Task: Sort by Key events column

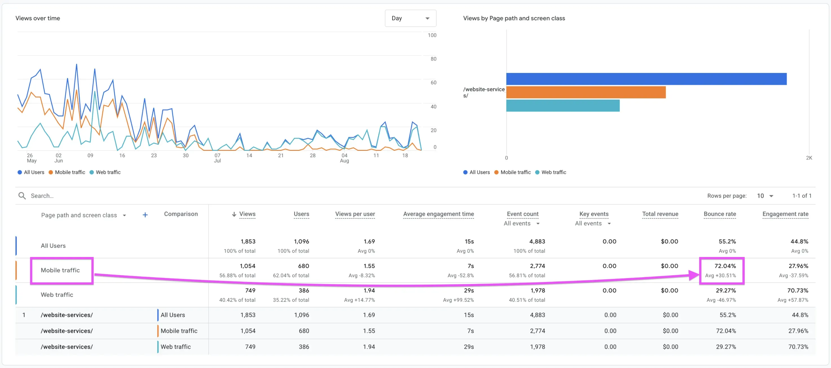Action: pos(593,214)
